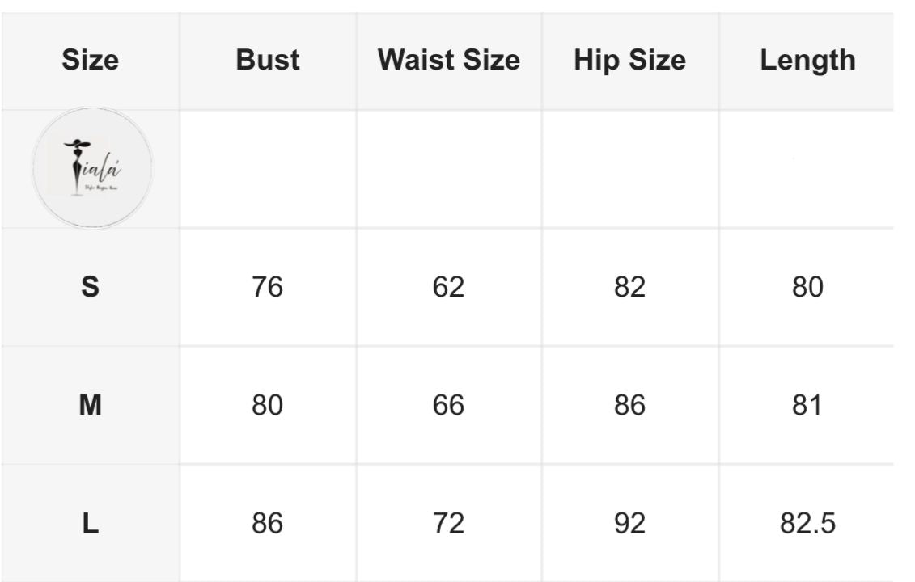Image resolution: width=915 pixels, height=582 pixels.
Task: Select the S size row label
Action: (90, 287)
